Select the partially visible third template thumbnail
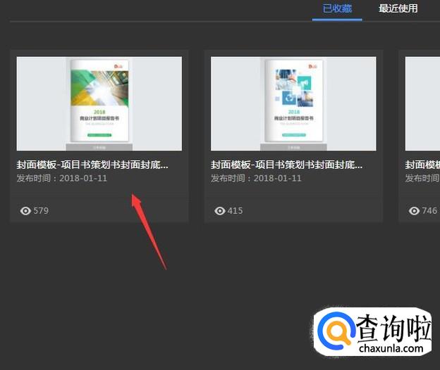440x370 pixels. click(x=422, y=103)
